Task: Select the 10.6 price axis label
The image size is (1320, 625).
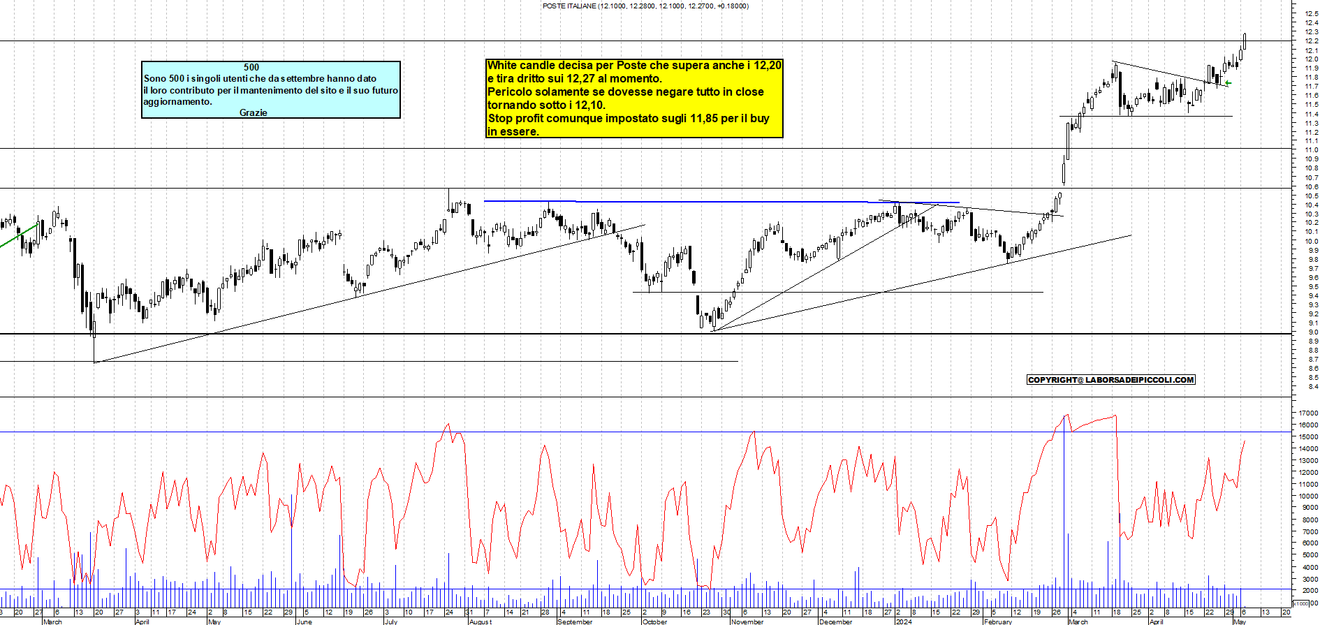Action: coord(1311,186)
